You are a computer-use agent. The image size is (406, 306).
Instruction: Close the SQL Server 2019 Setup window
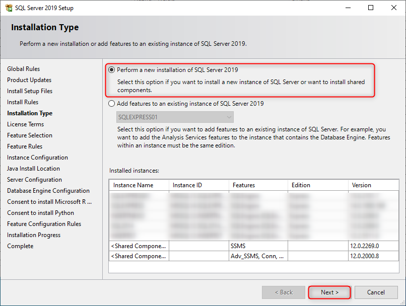pos(394,8)
